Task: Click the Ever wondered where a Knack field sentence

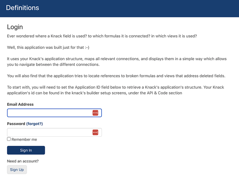Action: (x=102, y=36)
